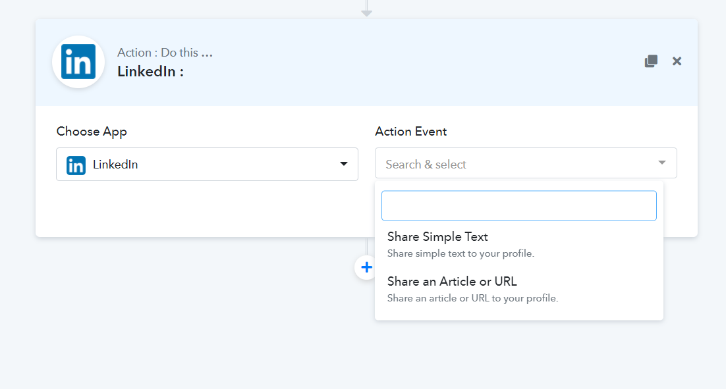Focus the action event search box
The image size is (726, 389).
[519, 206]
